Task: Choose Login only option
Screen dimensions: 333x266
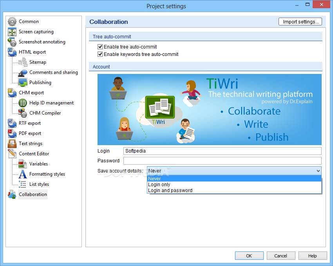Action: coord(234,185)
